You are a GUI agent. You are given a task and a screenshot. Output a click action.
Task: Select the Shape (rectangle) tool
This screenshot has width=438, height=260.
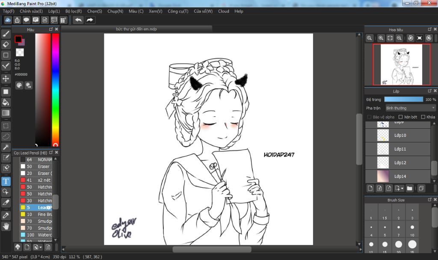point(6,55)
